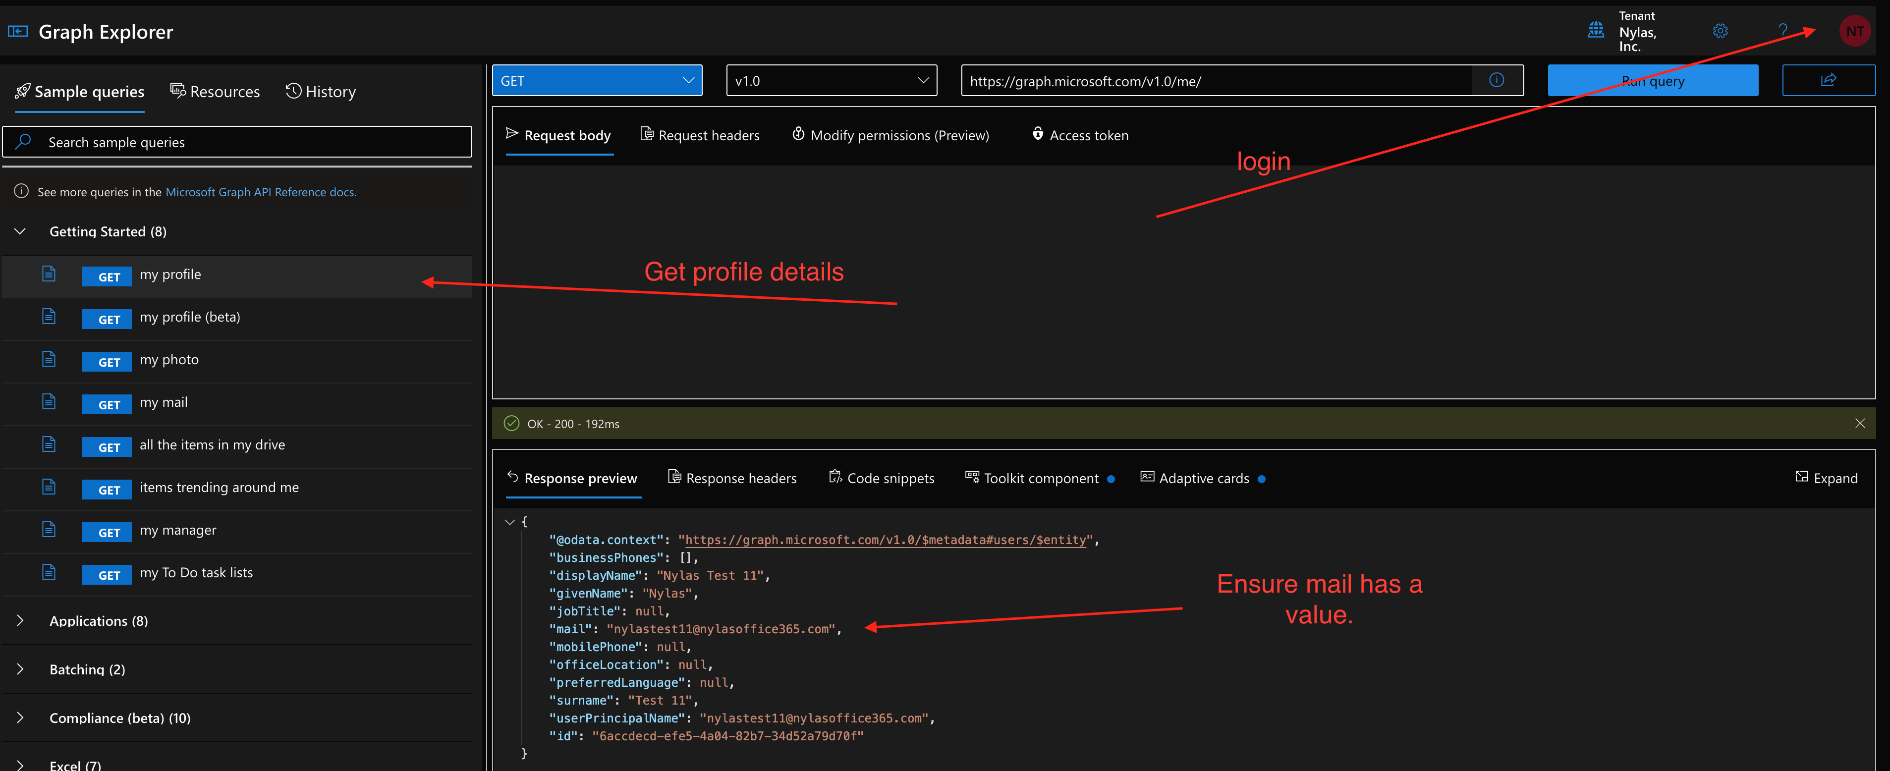Show the Access token tab
The image size is (1890, 771).
point(1079,135)
